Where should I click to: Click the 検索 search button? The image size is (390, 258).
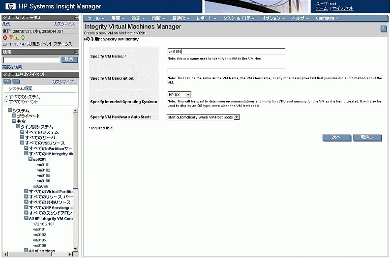click(x=69, y=59)
